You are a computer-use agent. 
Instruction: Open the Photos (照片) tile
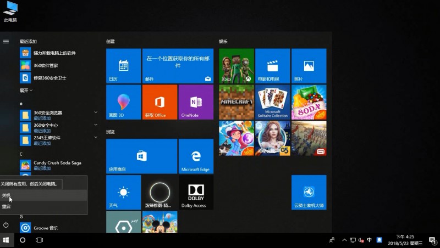(x=309, y=66)
